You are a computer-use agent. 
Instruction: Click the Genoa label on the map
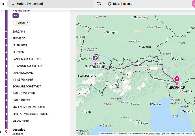(x=107, y=126)
